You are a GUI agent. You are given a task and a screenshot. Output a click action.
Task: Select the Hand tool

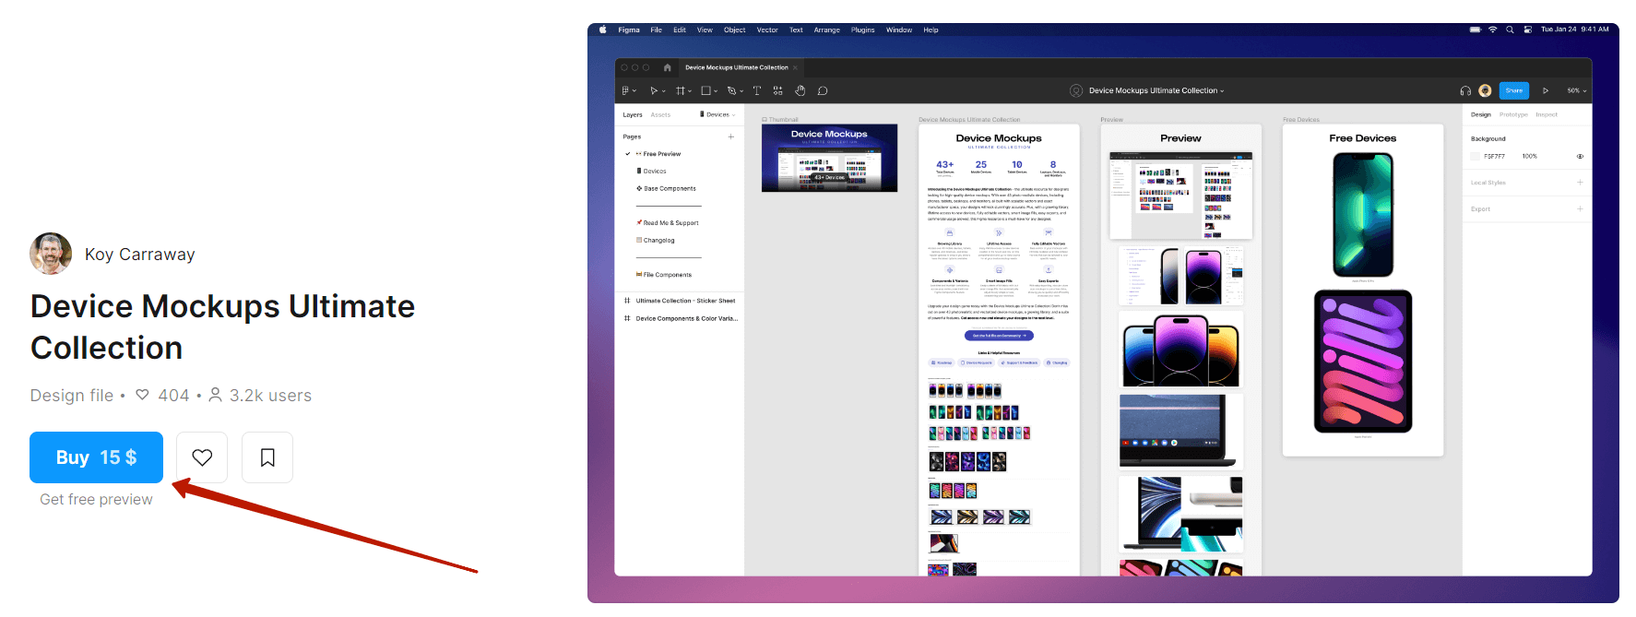pyautogui.click(x=800, y=90)
